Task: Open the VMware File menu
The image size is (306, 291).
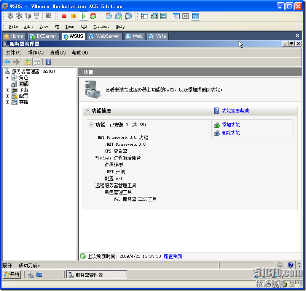Action: (x=13, y=26)
